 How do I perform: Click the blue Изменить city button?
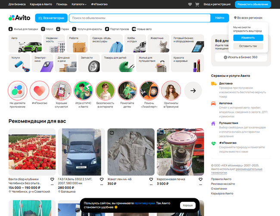click(x=248, y=38)
